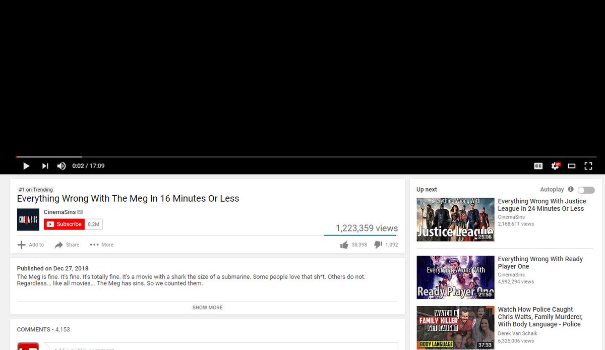Click the 2,168,611 views text

coord(516,224)
